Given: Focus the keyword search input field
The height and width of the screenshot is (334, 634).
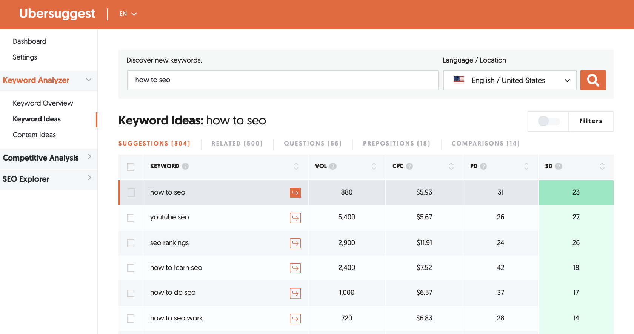Looking at the screenshot, I should [x=282, y=80].
